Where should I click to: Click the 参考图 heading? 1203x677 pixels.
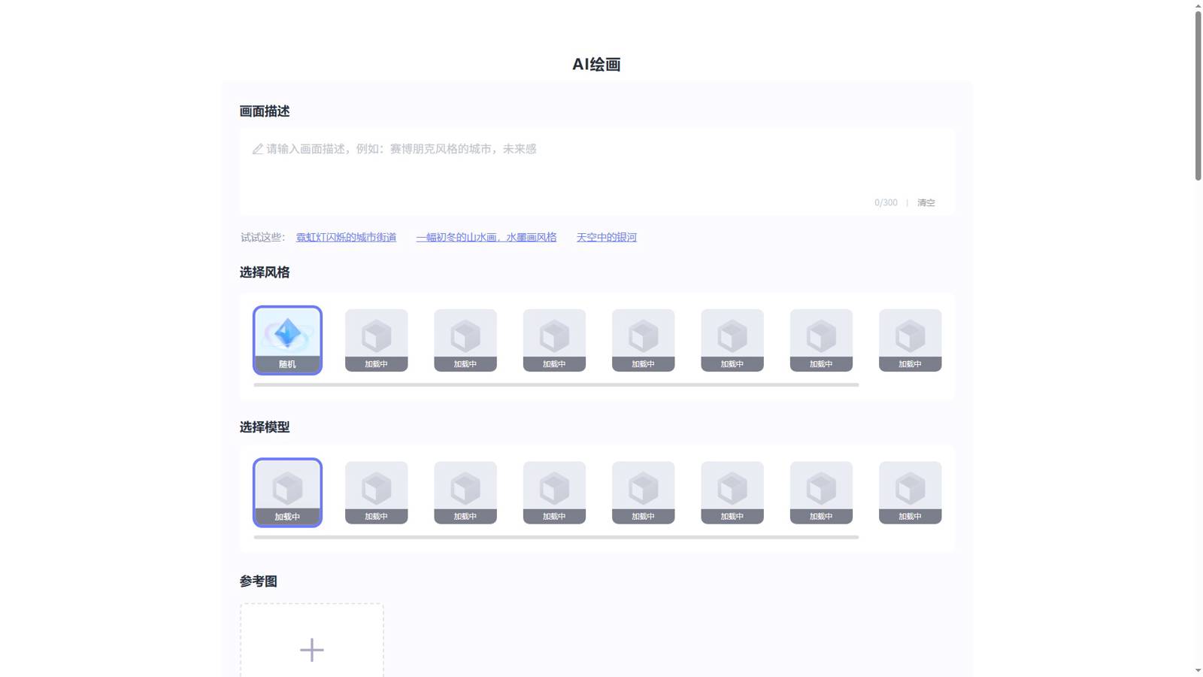[x=259, y=581]
